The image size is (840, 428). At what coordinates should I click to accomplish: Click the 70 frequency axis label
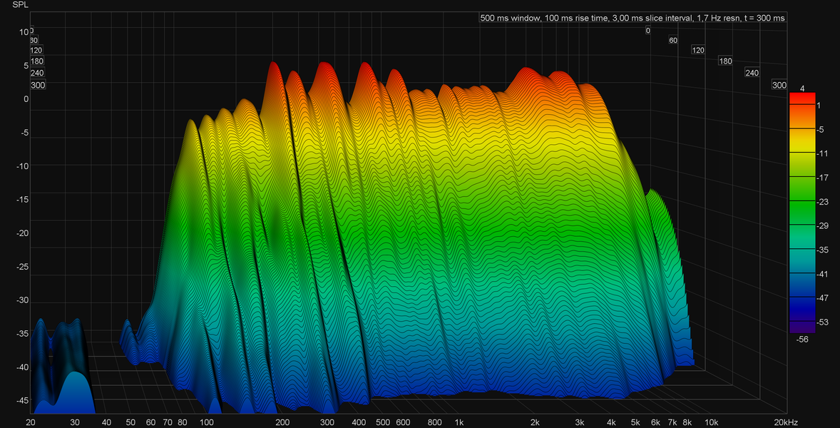(x=168, y=422)
